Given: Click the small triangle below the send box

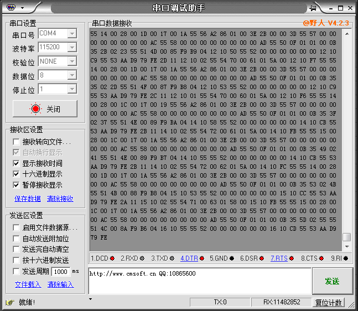Looking at the screenshot, I should pyautogui.click(x=91, y=299).
